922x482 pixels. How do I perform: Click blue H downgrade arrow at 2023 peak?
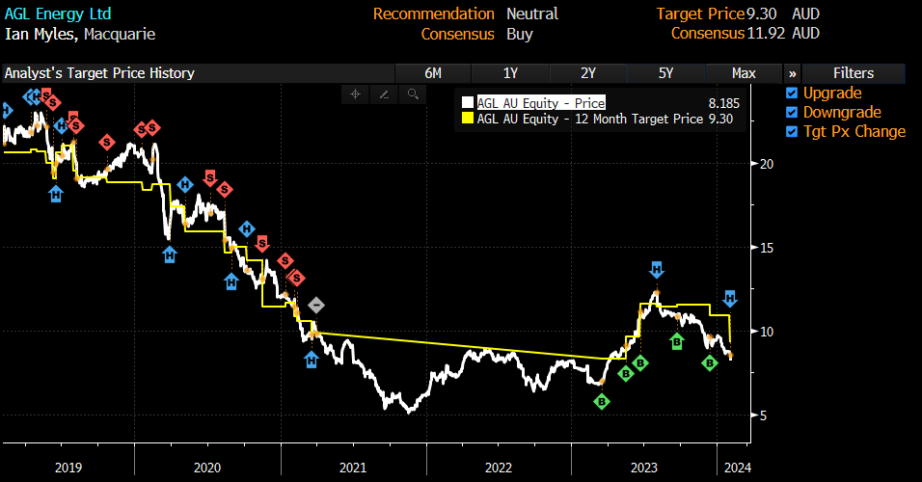coord(657,270)
